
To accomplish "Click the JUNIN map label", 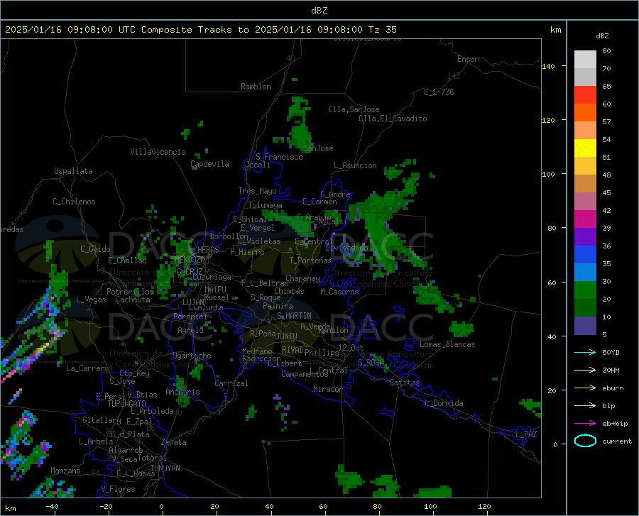I will point(287,336).
